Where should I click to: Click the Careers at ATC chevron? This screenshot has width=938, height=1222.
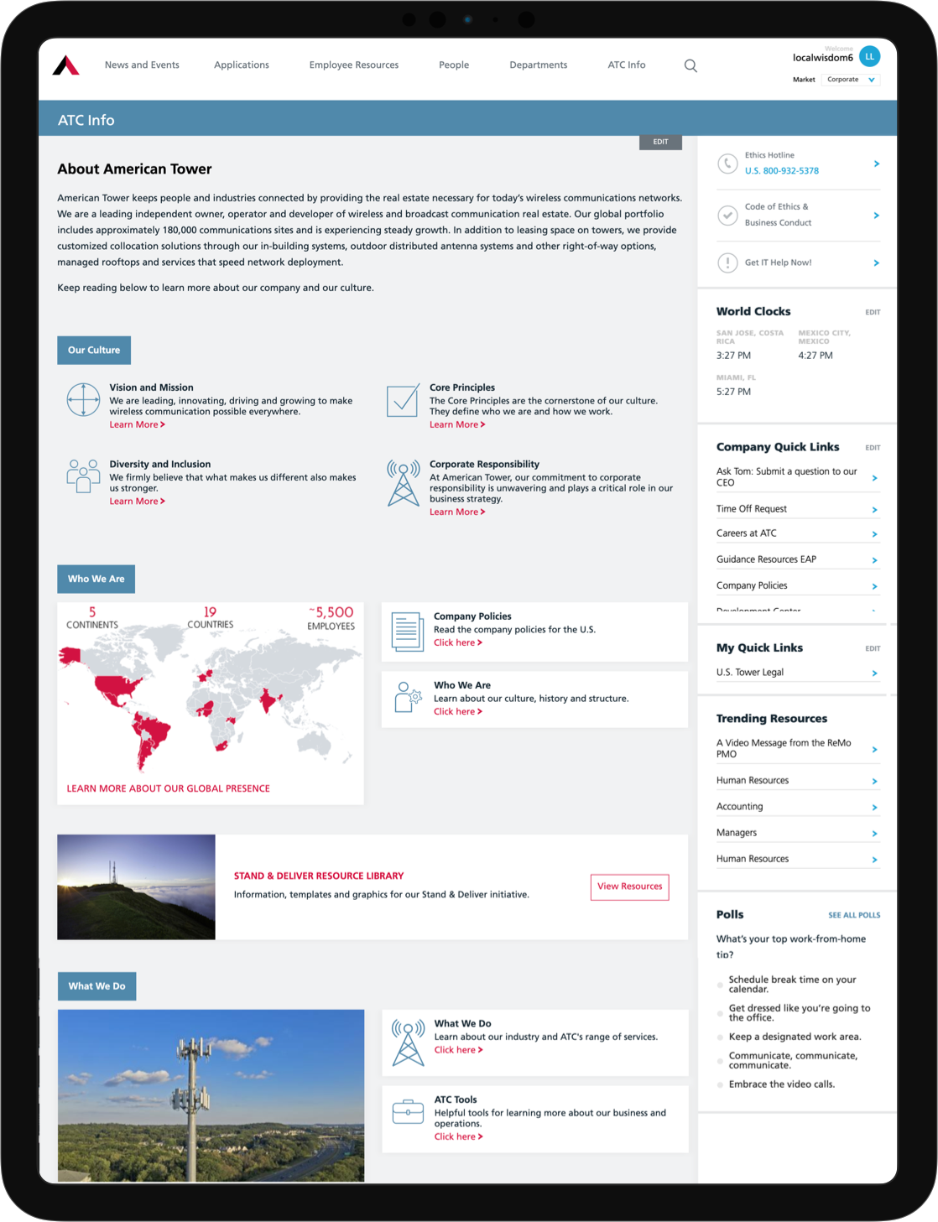[x=874, y=534]
